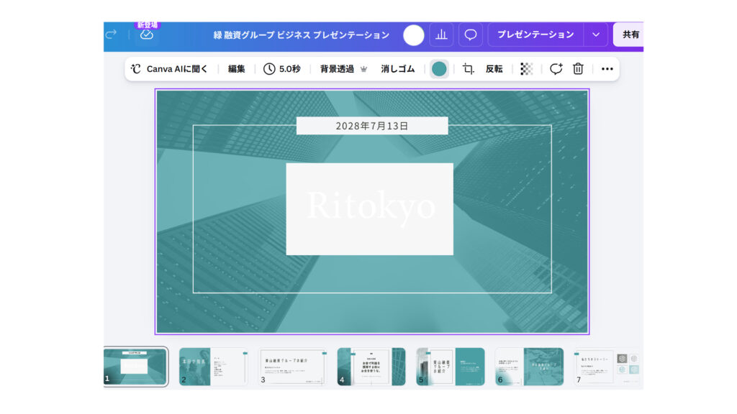Click the 反転 flip button

pos(494,69)
